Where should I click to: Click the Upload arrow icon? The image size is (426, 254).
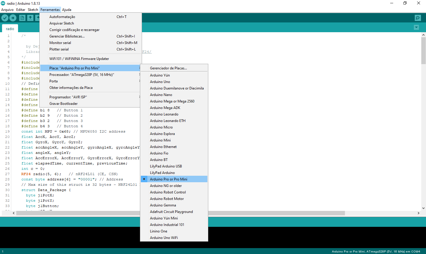13,18
